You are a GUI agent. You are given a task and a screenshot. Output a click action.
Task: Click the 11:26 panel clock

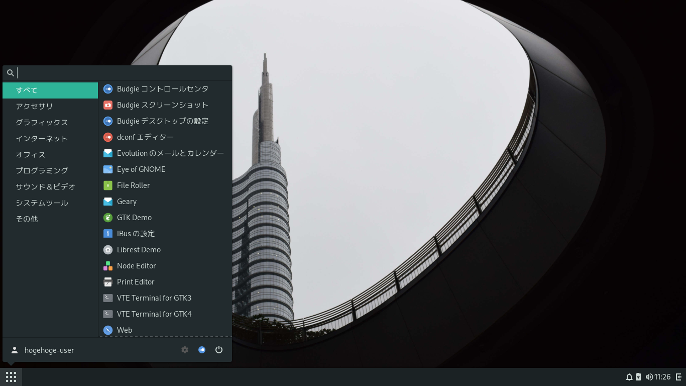pos(662,377)
